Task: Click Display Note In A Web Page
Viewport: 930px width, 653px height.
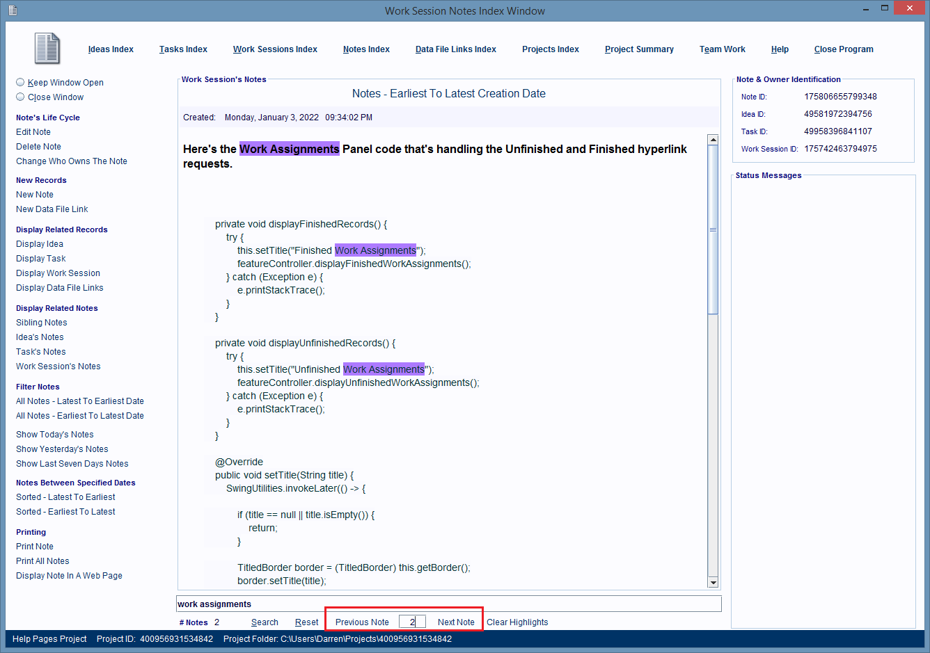Action: tap(69, 576)
